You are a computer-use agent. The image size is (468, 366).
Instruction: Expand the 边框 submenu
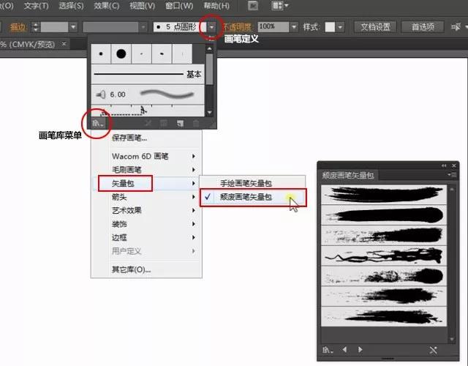[194, 237]
